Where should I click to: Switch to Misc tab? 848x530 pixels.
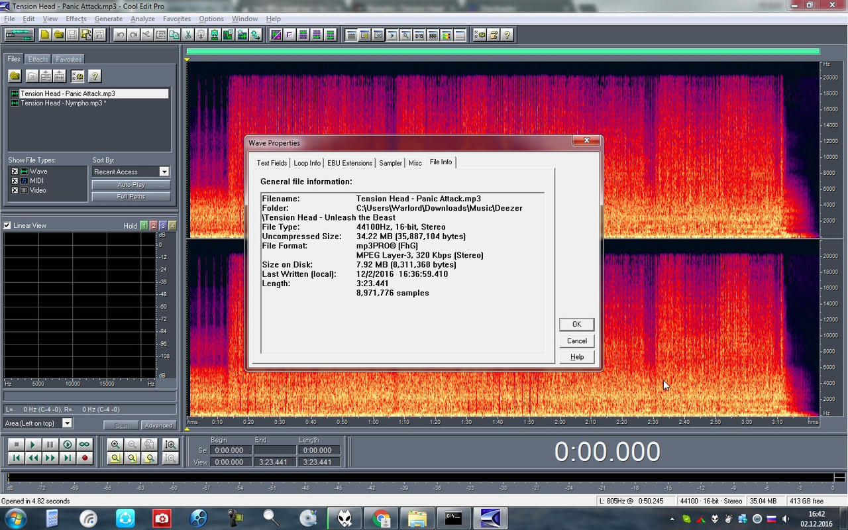415,163
